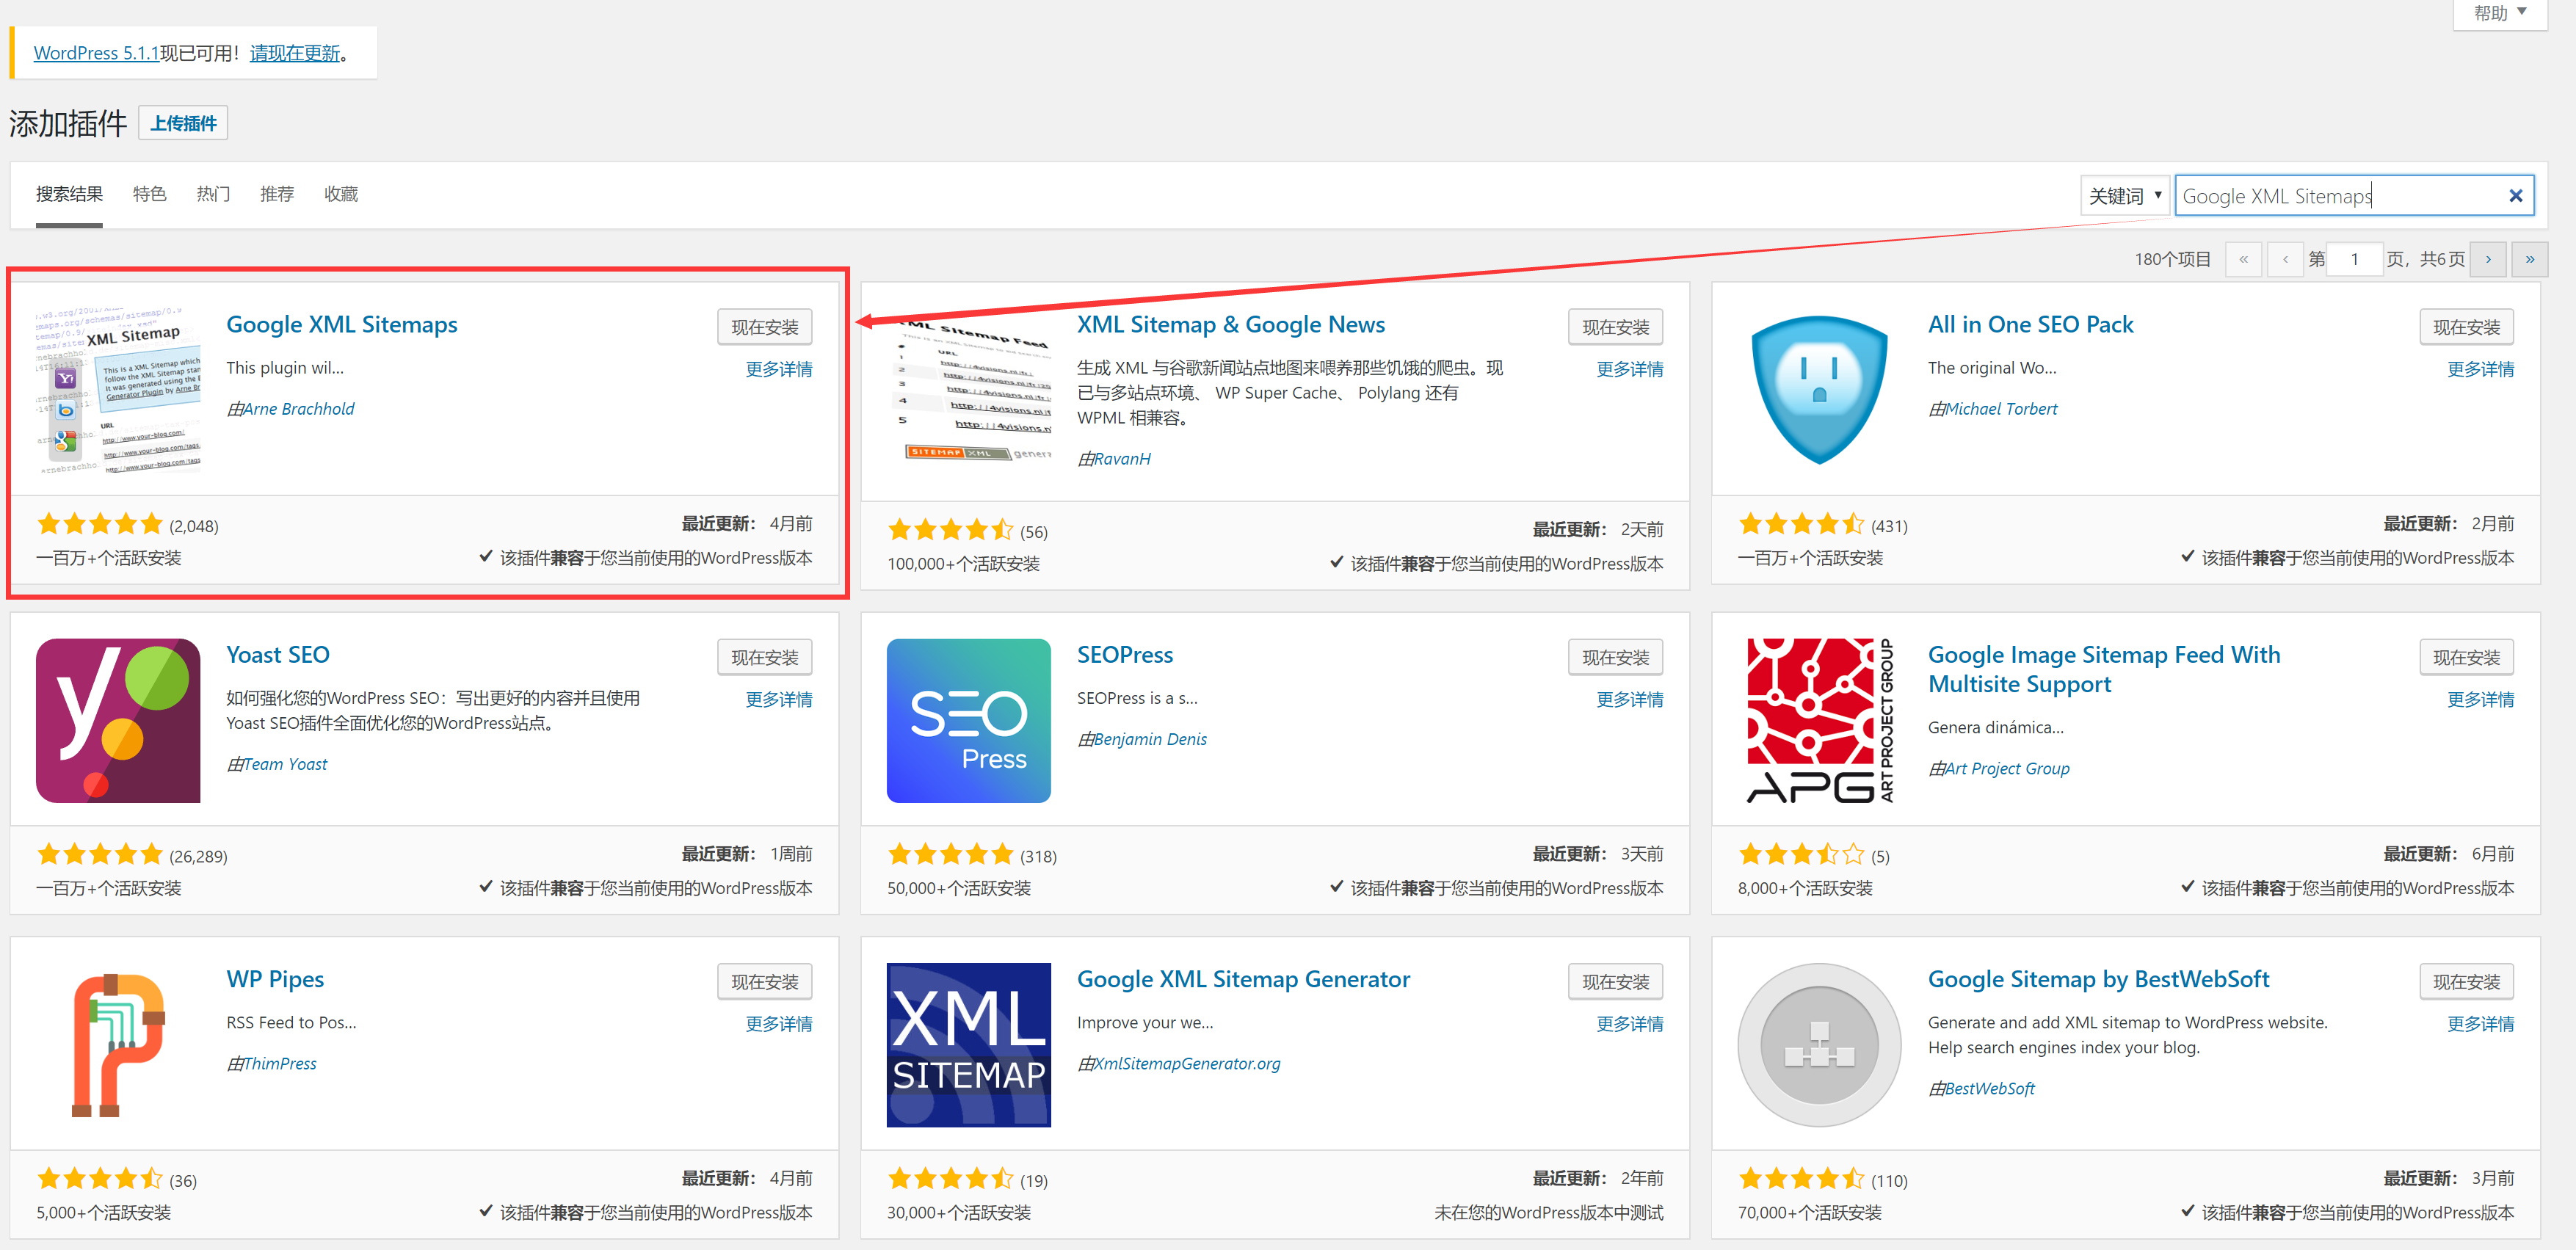
Task: Click the Google XML Sitemap Generator icon
Action: point(969,1045)
